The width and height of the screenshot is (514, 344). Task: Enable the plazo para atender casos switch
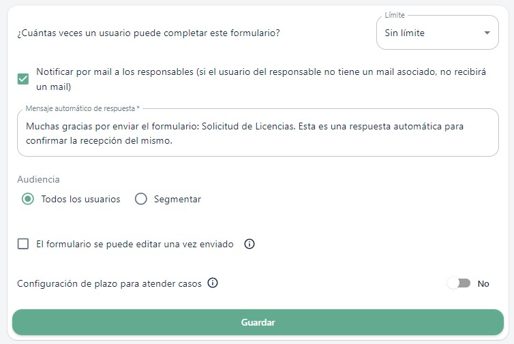pyautogui.click(x=459, y=283)
